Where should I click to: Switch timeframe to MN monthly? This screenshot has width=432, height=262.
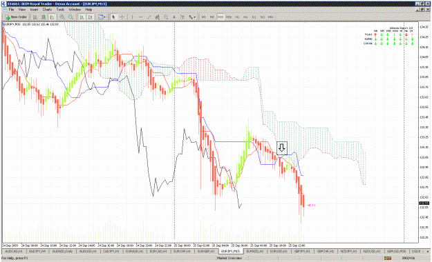point(271,17)
